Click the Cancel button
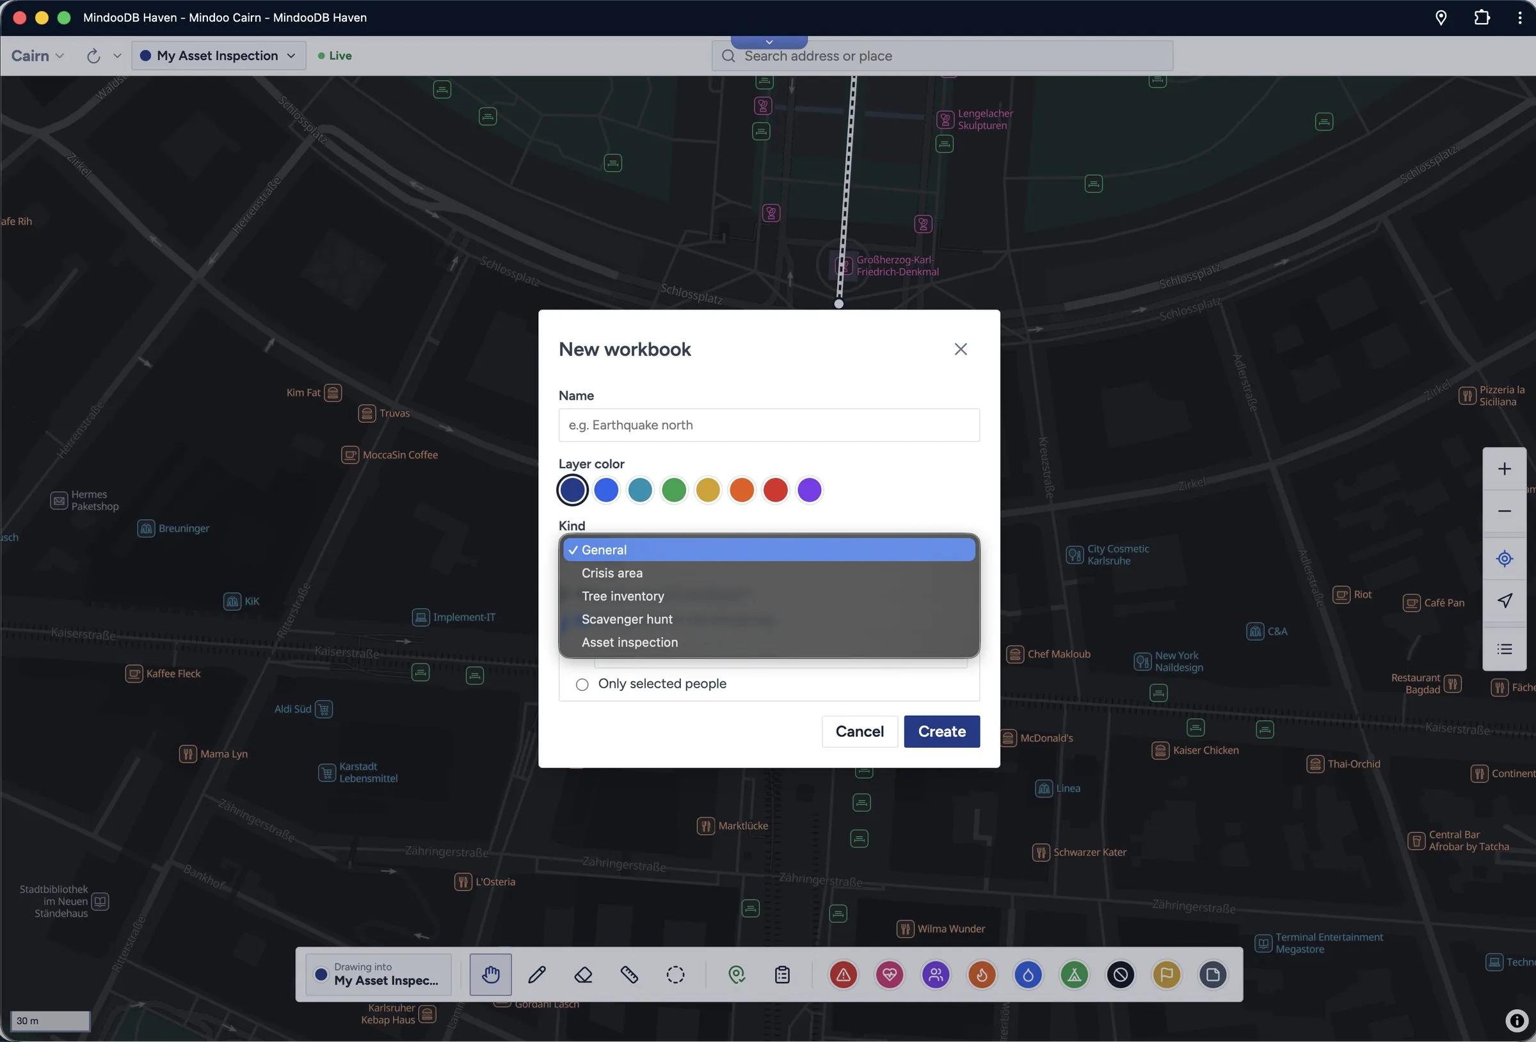This screenshot has height=1042, width=1536. (860, 732)
